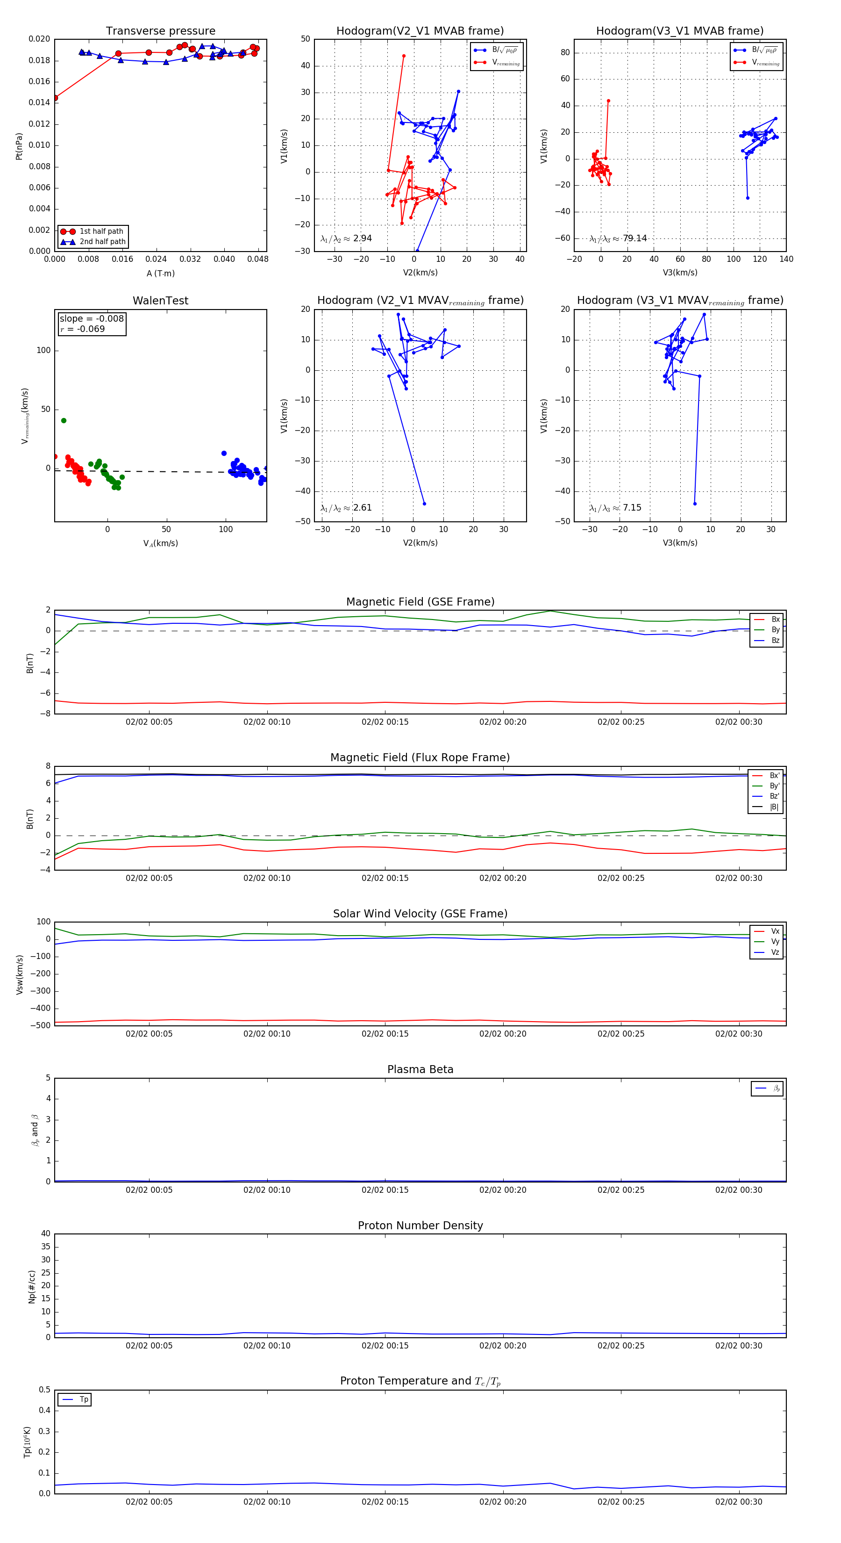Click the 'Hodogram (V3_V1 MVAV remaining frame)' title
Screen dimensions: 841x1543
tap(680, 301)
